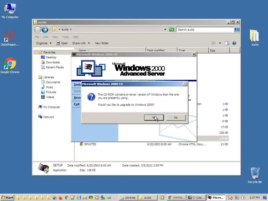Open Music library
This screenshot has height=201, width=268.
(x=49, y=87)
